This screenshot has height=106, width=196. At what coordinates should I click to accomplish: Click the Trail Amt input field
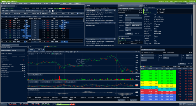128,25
